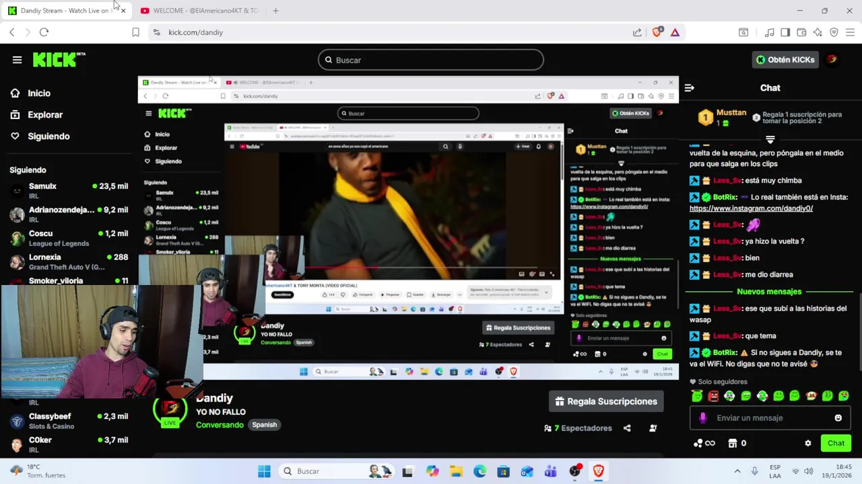Screen dimensions: 862x484
Task: Open the channel points infinity icon
Action: click(704, 443)
